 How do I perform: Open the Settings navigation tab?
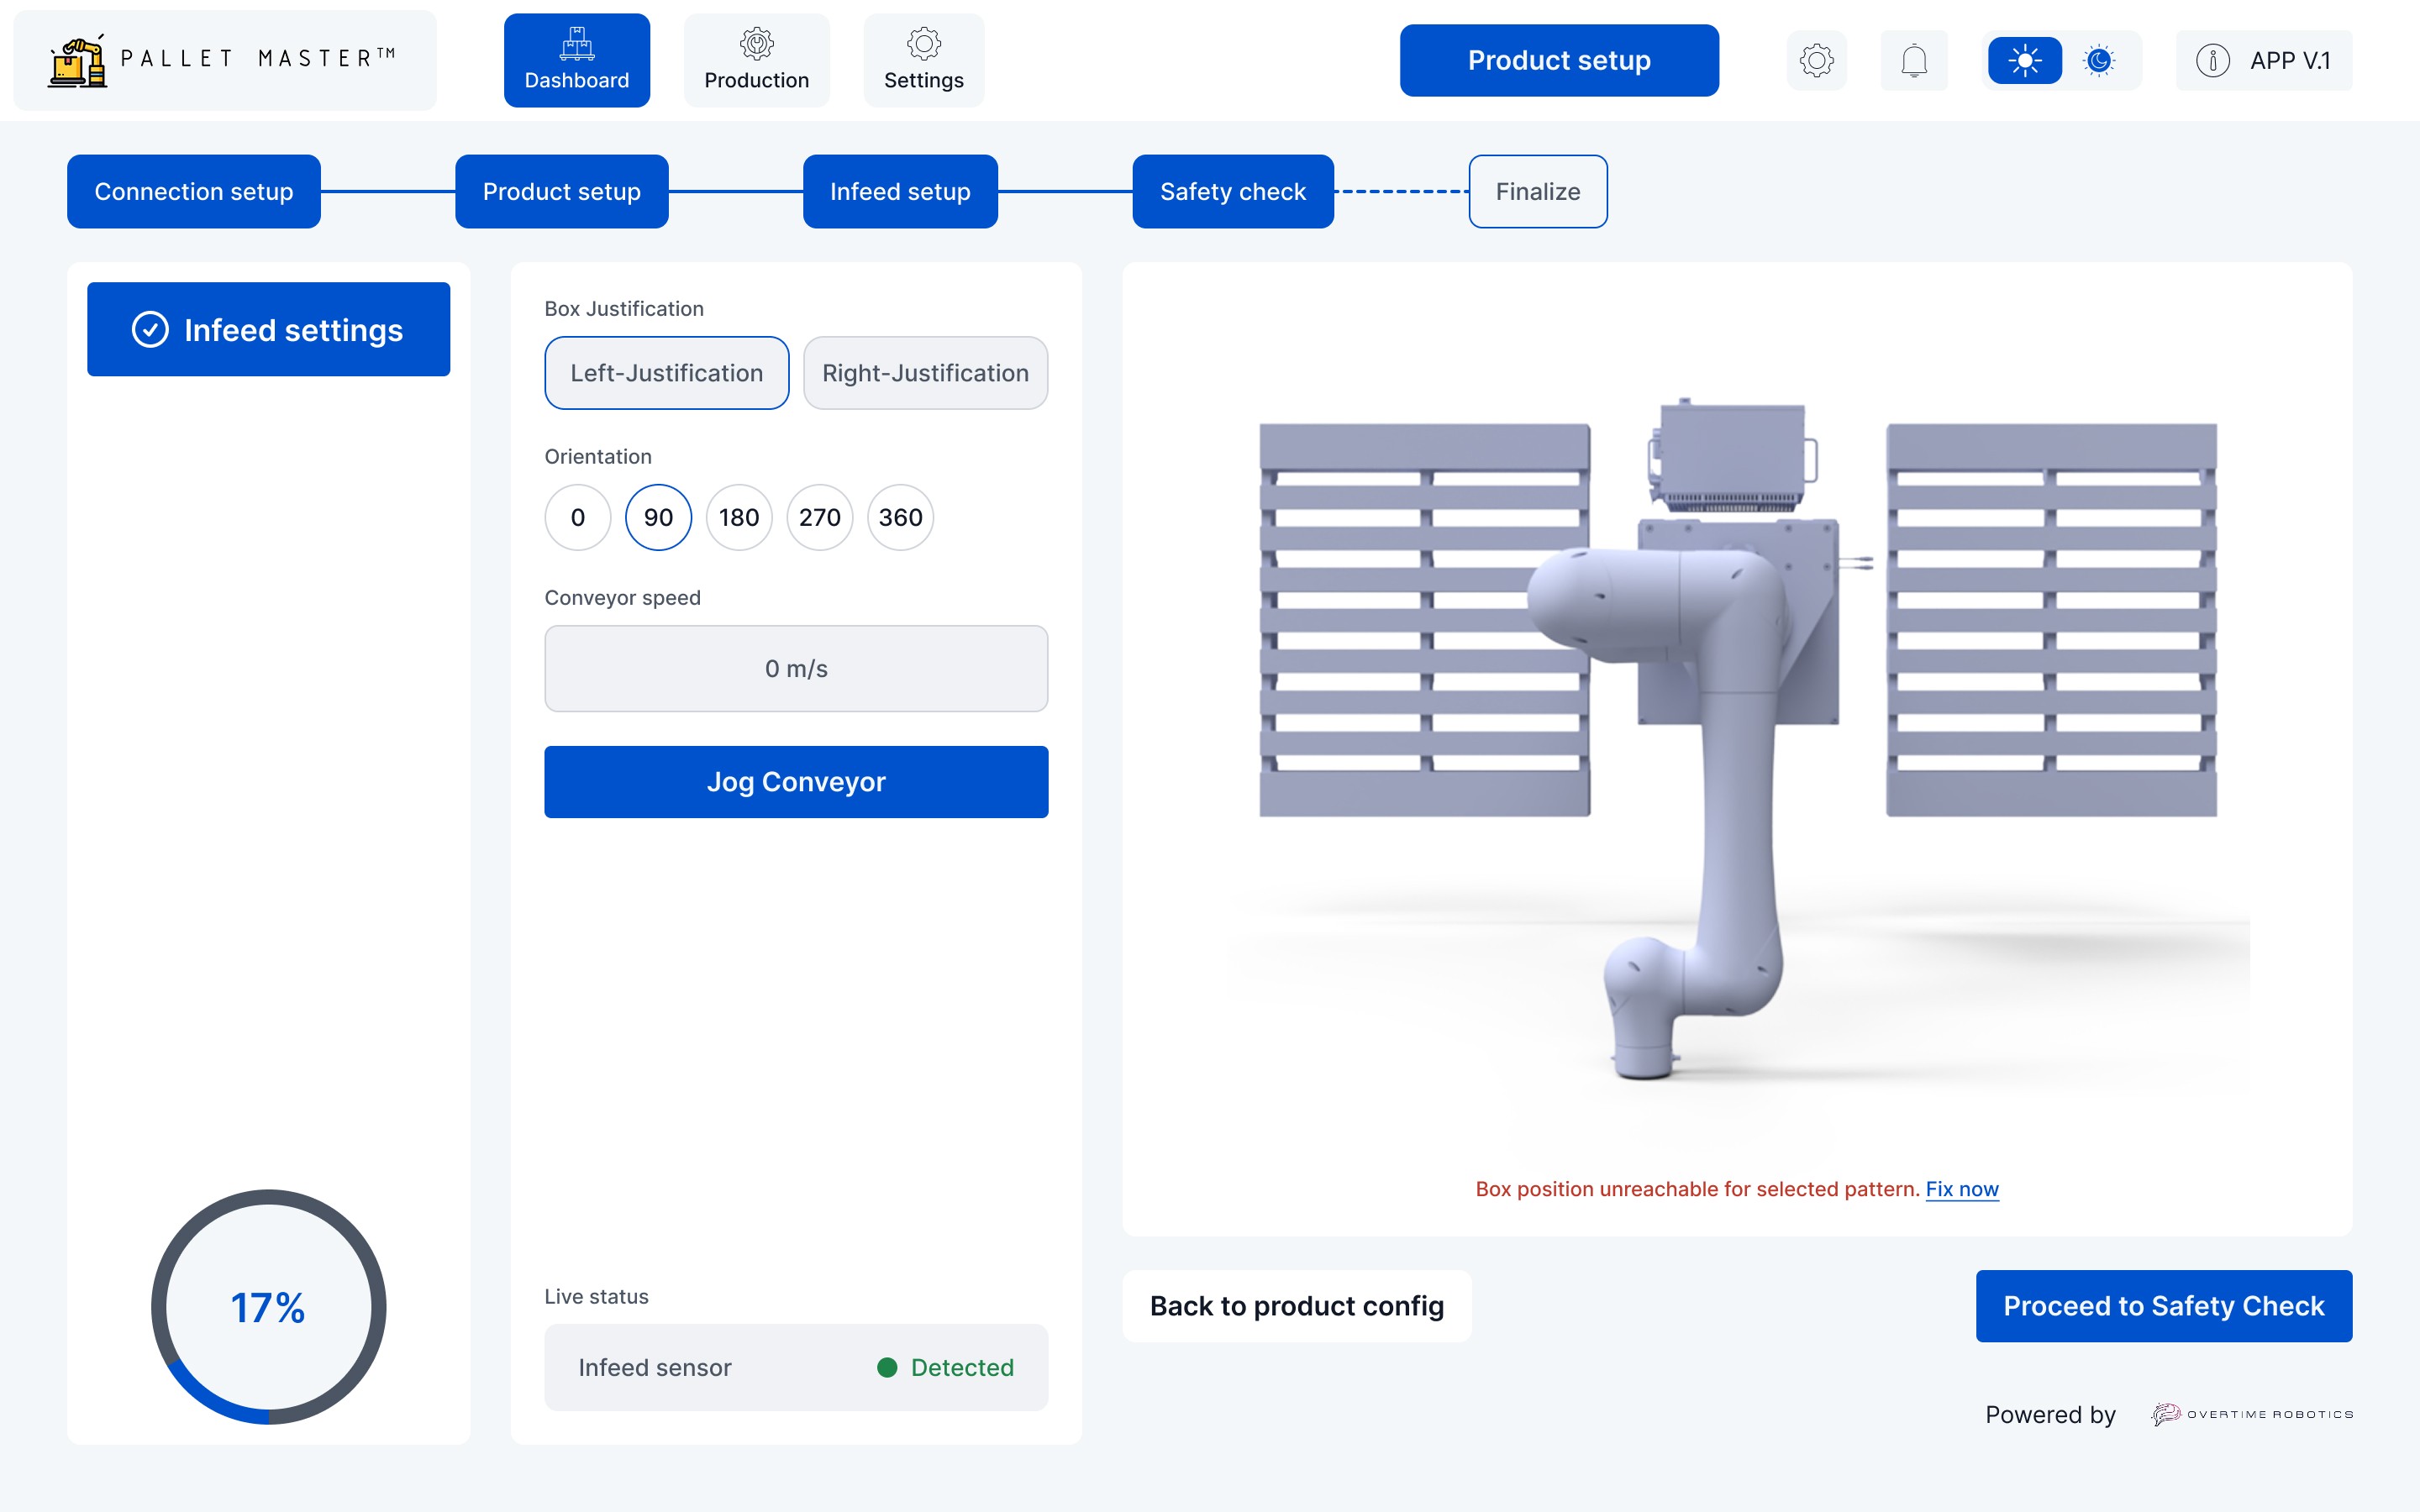coord(923,60)
